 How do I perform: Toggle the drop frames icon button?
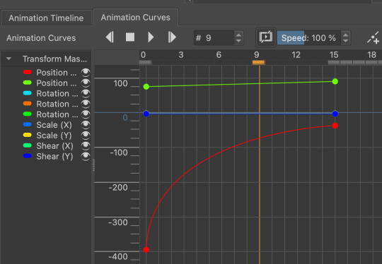(x=266, y=37)
